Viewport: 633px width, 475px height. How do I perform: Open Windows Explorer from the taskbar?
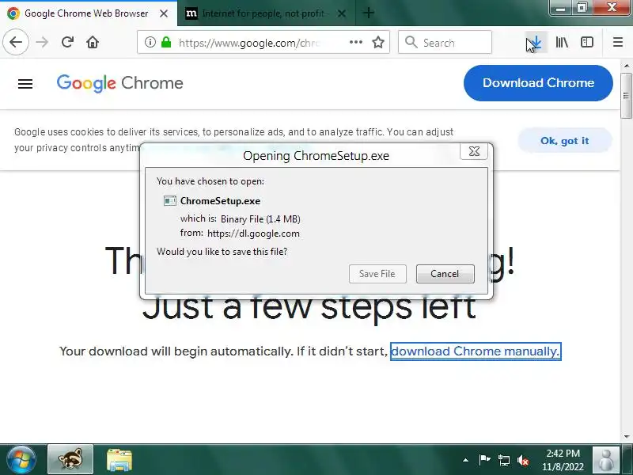pyautogui.click(x=119, y=460)
